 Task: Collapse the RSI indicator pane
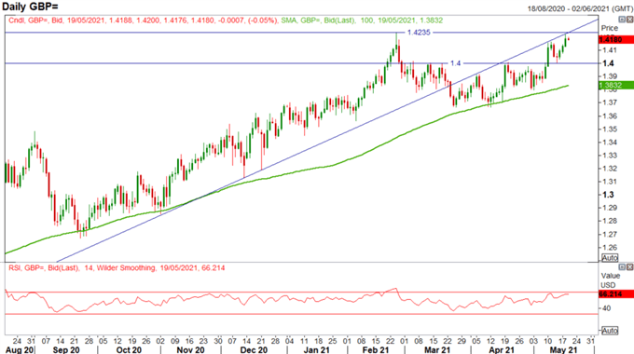pyautogui.click(x=622, y=267)
